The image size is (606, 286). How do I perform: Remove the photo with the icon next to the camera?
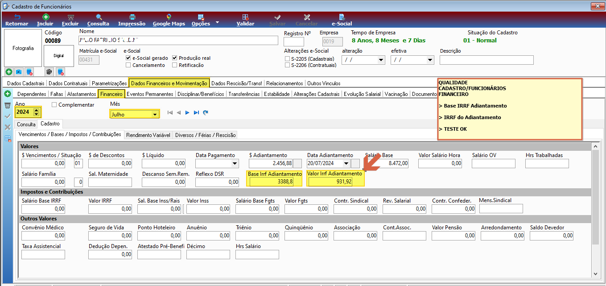click(29, 71)
